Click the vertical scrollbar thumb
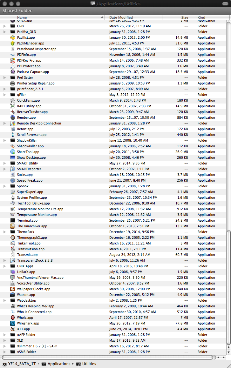This screenshot has width=231, height=368. click(228, 287)
